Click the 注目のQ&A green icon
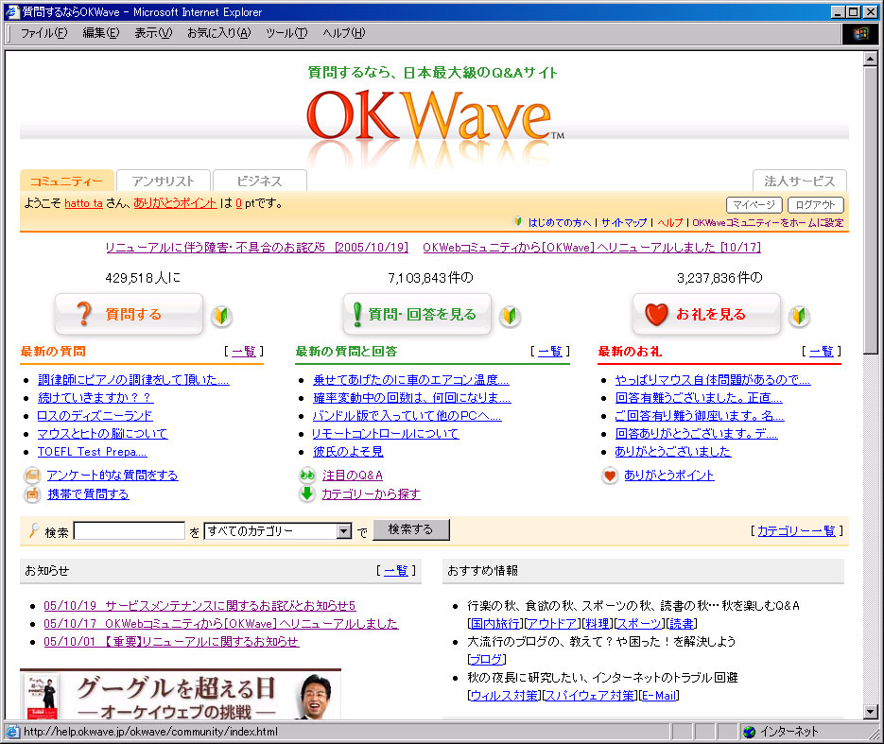 [x=307, y=476]
